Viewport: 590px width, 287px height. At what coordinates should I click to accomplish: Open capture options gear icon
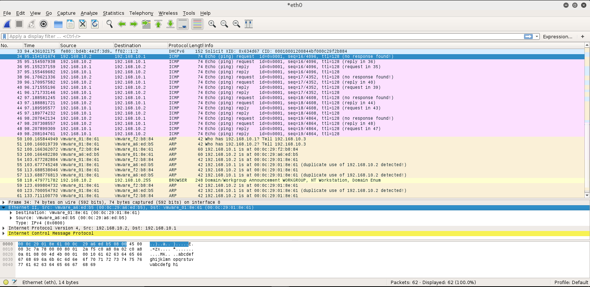coord(44,24)
